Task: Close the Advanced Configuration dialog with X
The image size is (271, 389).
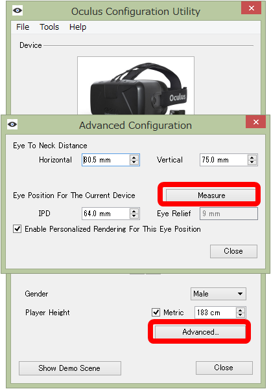Action: pos(256,122)
